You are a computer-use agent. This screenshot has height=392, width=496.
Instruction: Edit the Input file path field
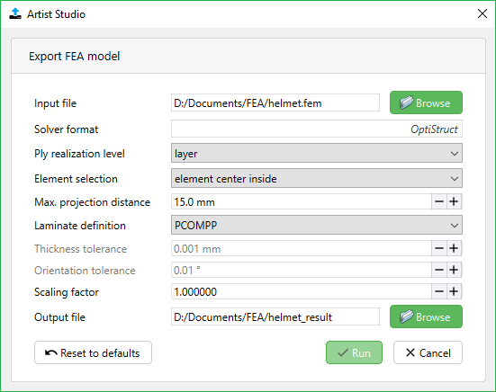(x=275, y=102)
